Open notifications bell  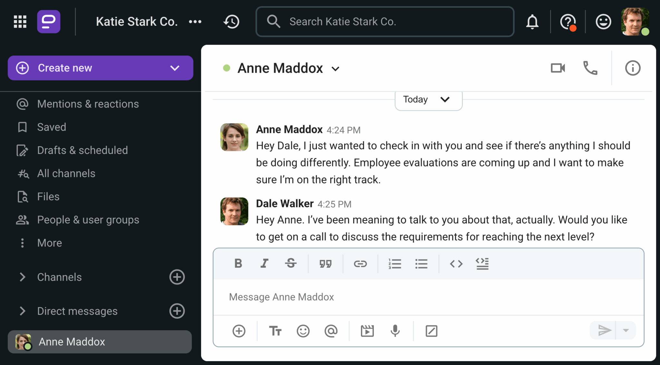(x=532, y=22)
